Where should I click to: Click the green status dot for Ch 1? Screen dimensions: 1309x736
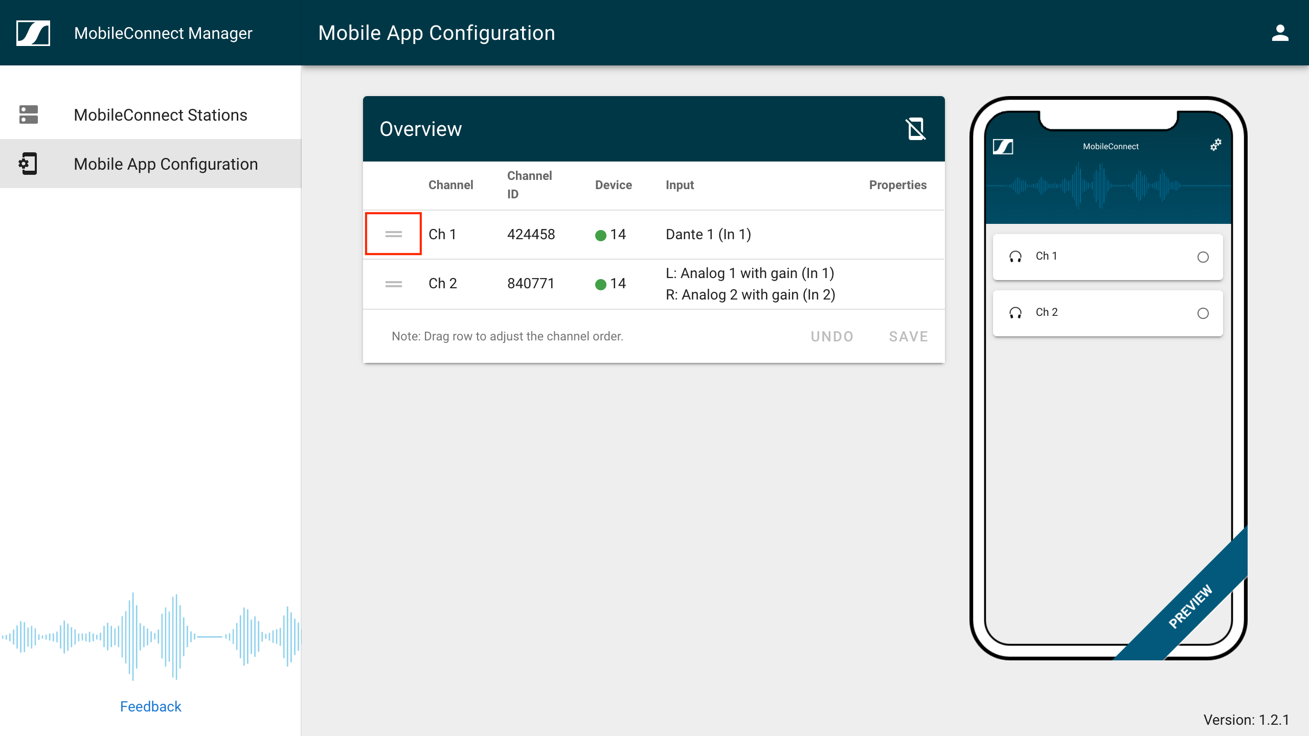tap(601, 235)
